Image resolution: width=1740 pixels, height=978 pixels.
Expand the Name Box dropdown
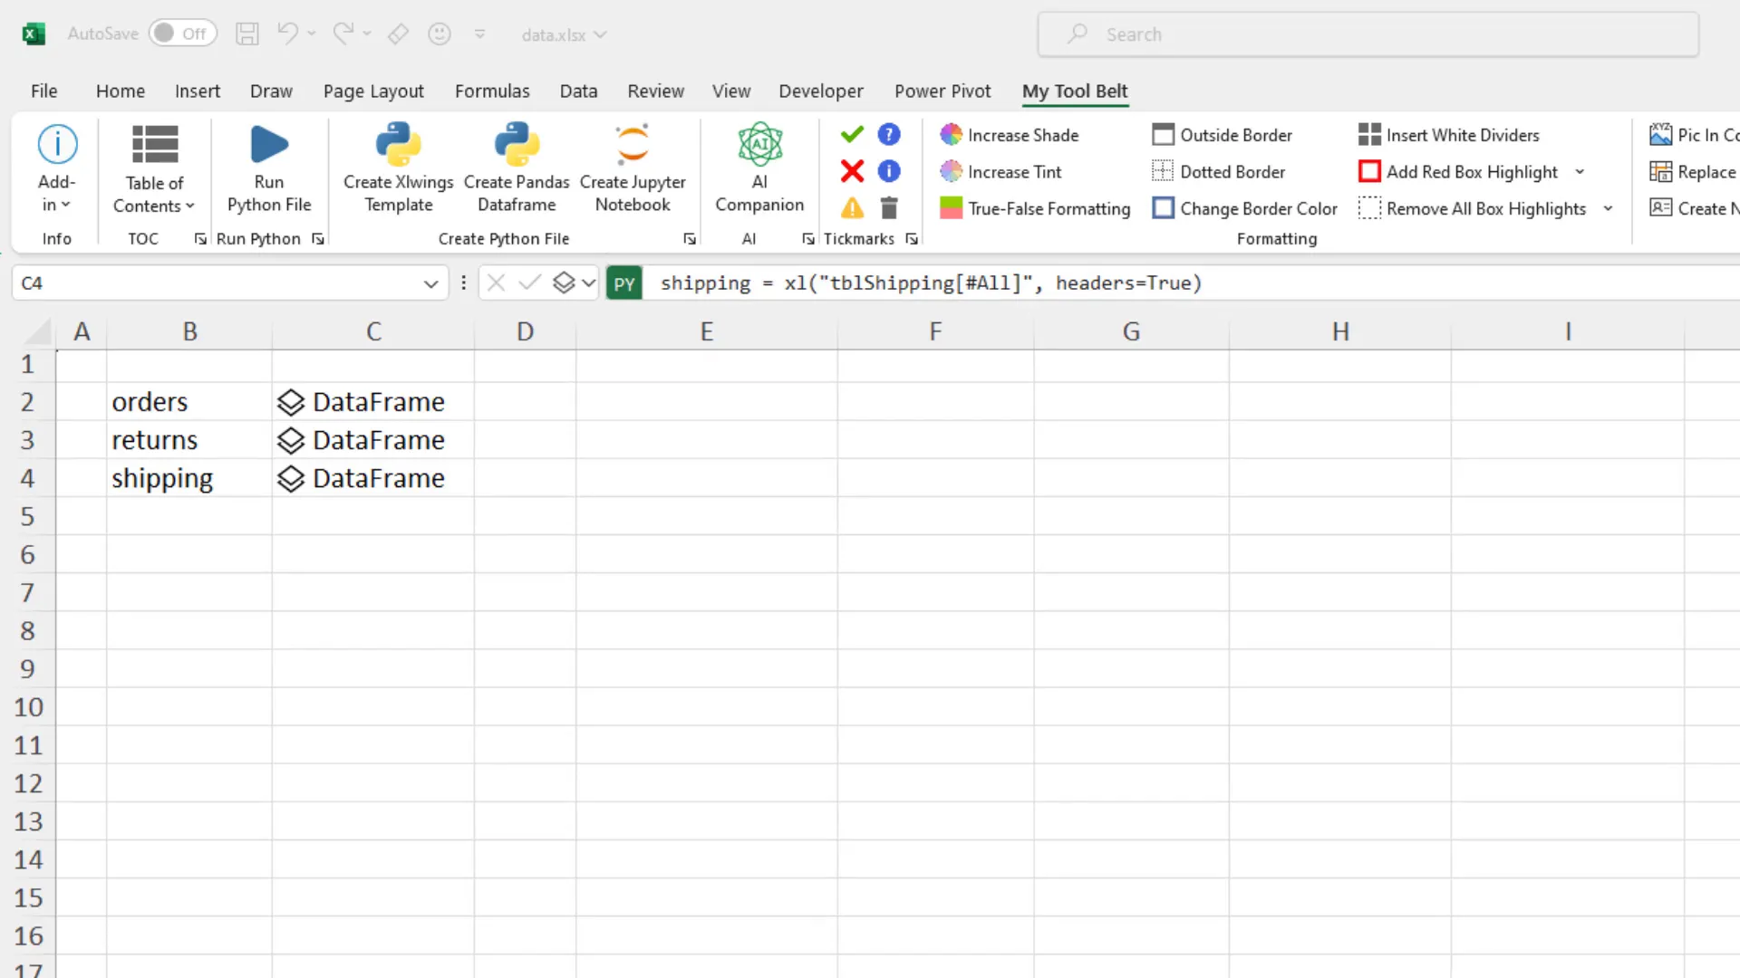pyautogui.click(x=430, y=283)
